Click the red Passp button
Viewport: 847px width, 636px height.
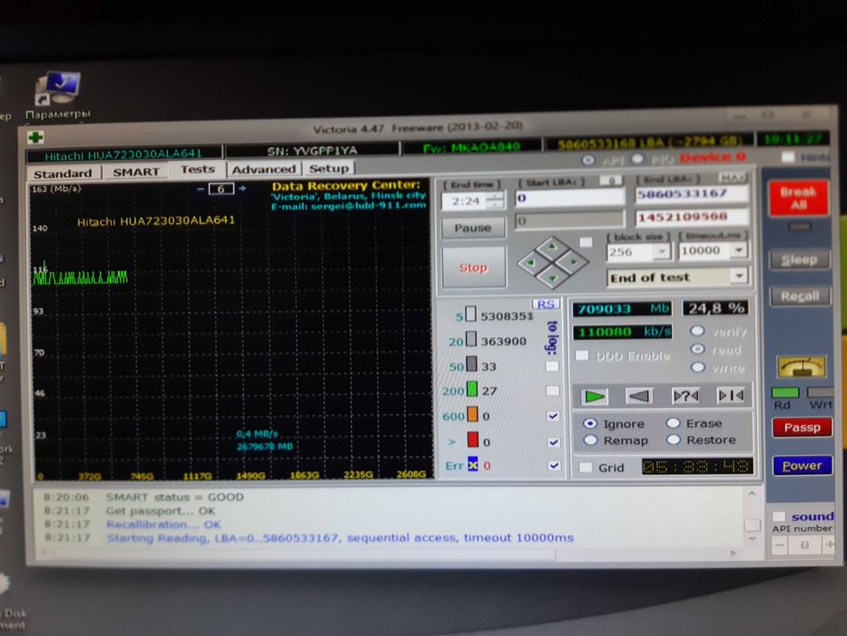tap(803, 427)
